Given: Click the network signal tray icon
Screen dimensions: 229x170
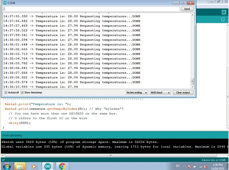Looking at the screenshot, I should [x=200, y=167].
